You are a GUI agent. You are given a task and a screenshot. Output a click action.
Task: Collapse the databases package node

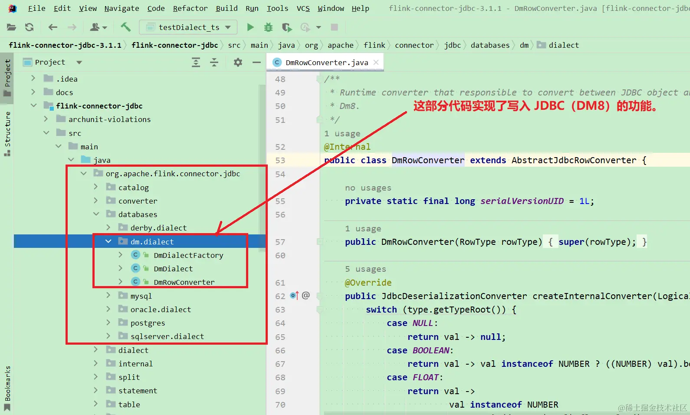pyautogui.click(x=96, y=214)
